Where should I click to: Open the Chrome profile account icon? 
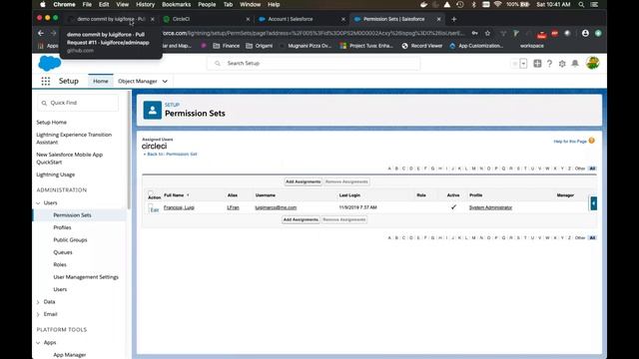click(585, 33)
